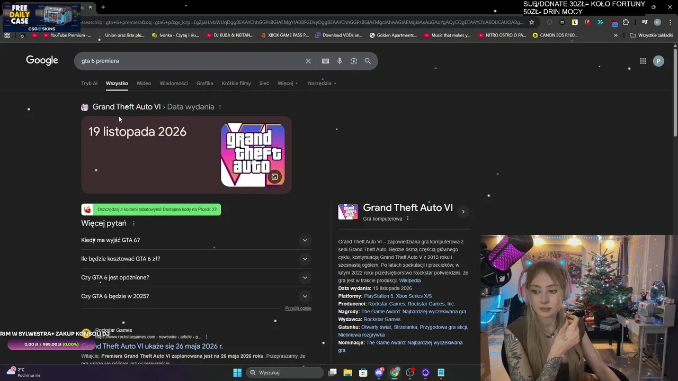Open the Więcej filters dropdown
The image size is (678, 381).
[x=288, y=83]
